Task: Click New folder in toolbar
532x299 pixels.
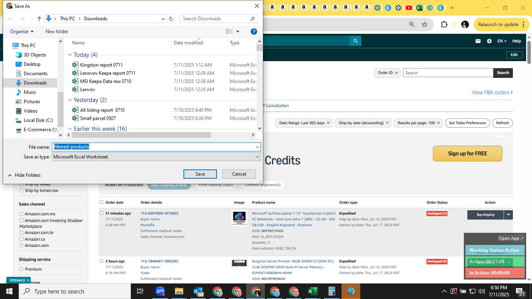Action: pyautogui.click(x=57, y=32)
